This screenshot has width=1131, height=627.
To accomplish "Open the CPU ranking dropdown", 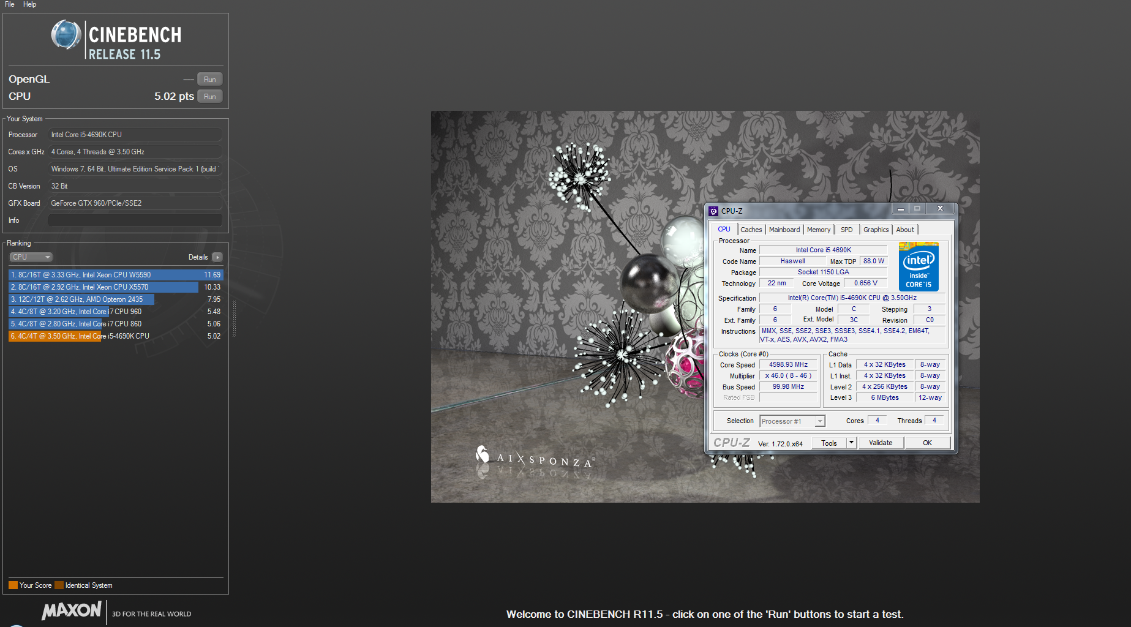I will 31,257.
